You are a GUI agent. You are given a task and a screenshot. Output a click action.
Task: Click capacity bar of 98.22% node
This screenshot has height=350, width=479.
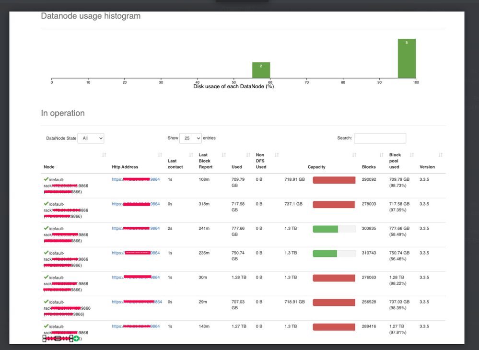[334, 278]
